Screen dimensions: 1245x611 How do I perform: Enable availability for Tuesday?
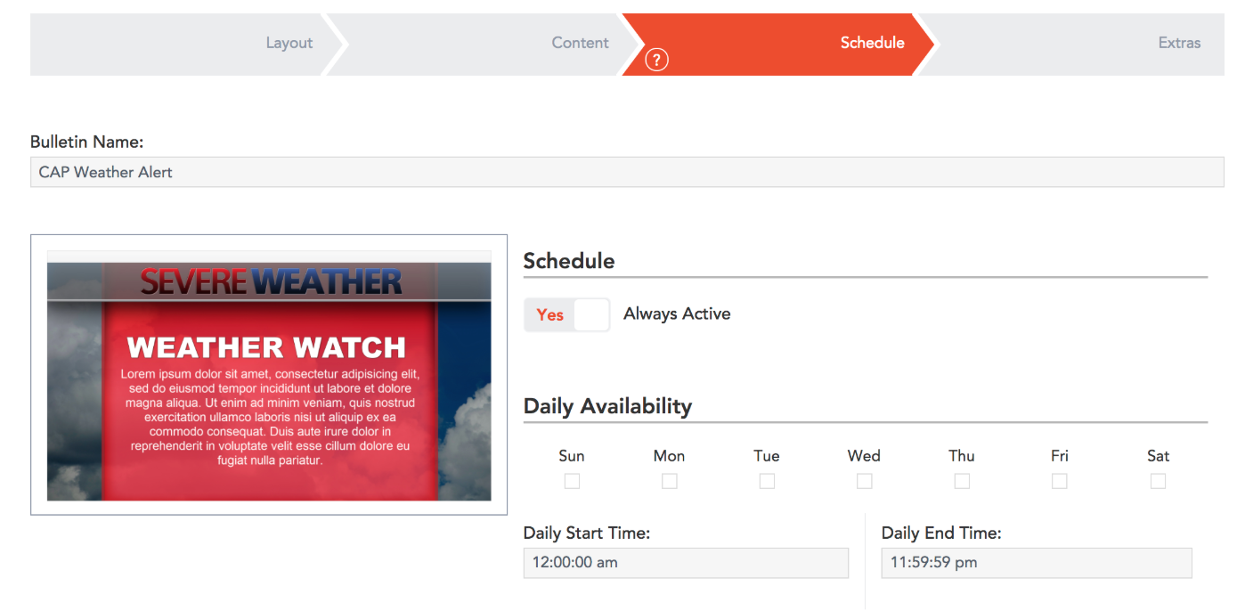767,481
